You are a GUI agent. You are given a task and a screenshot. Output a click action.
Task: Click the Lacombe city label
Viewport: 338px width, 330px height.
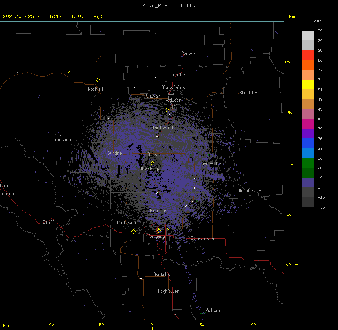coord(176,75)
